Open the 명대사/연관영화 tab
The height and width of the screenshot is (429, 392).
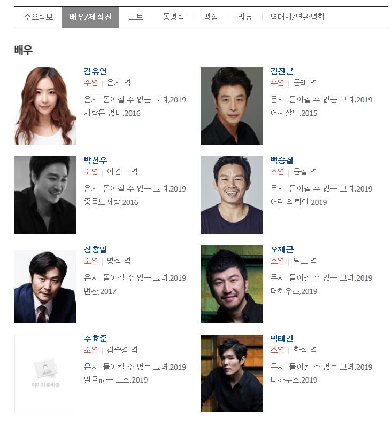coord(297,17)
